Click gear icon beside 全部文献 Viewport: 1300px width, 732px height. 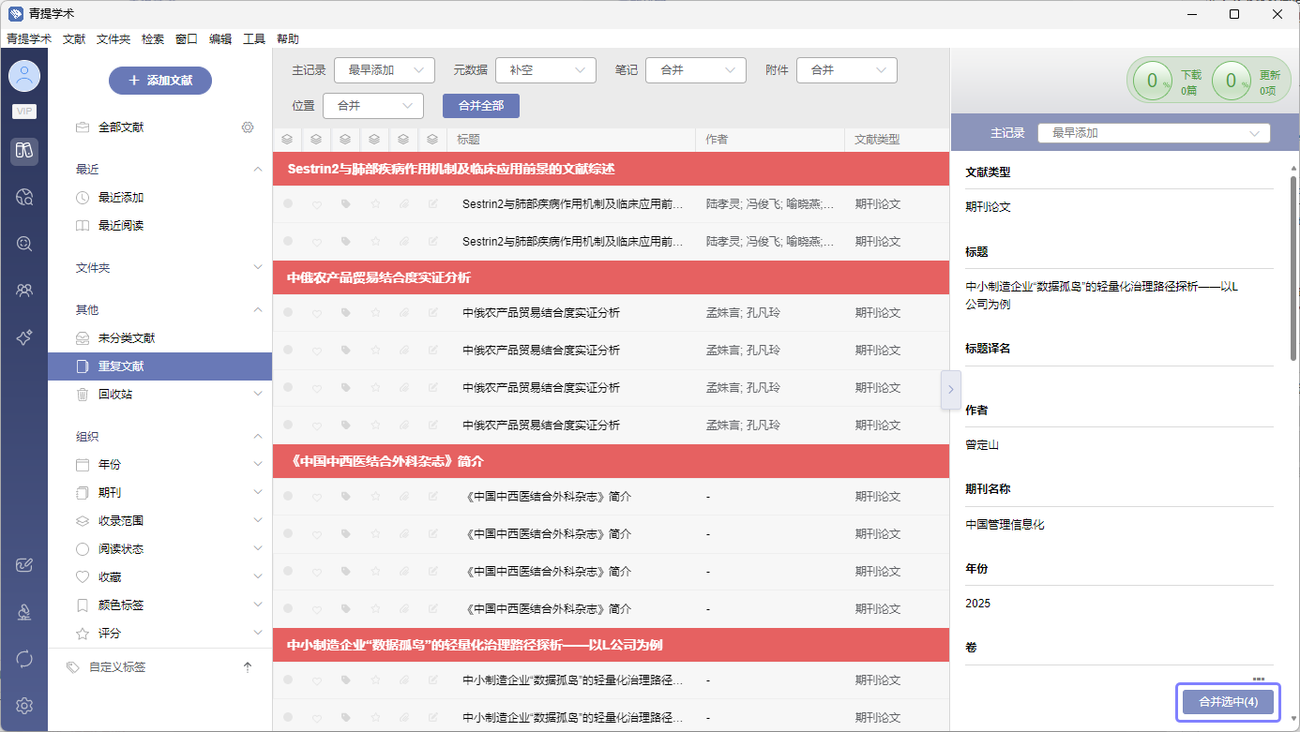[x=248, y=127]
